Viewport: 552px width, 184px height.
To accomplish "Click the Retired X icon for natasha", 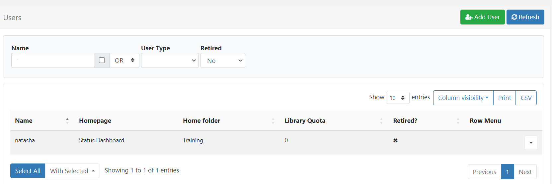I will point(395,140).
